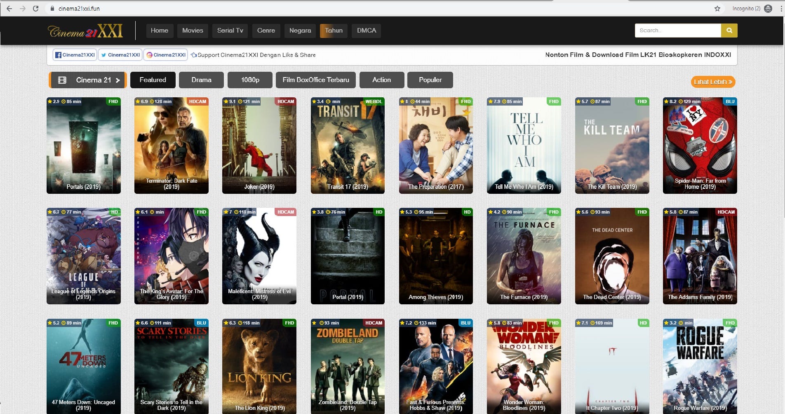Select the Populer tab
The image size is (785, 414).
[x=430, y=80]
